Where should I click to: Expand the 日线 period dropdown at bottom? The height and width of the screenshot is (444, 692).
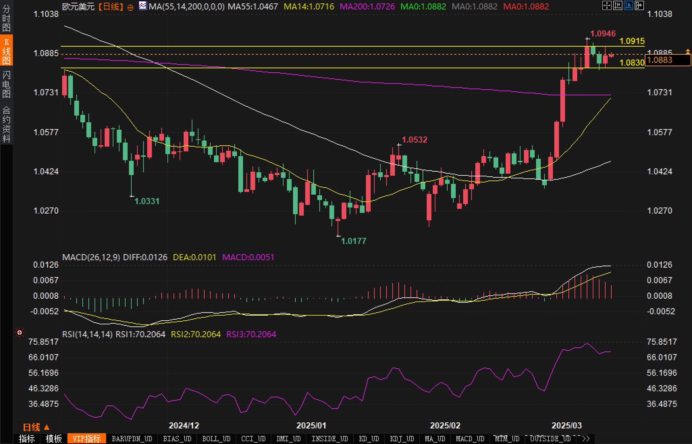pyautogui.click(x=36, y=427)
